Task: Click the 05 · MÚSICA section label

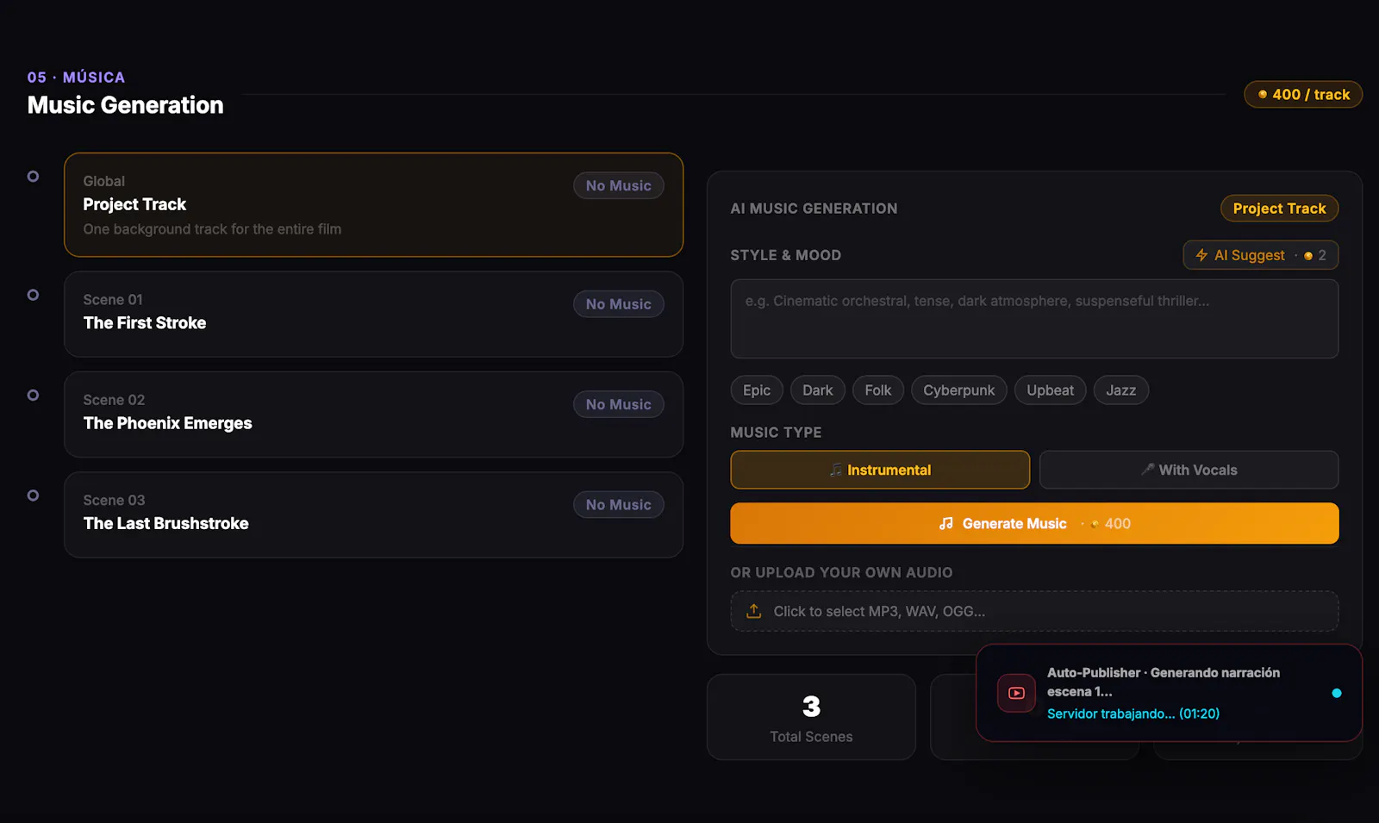Action: point(76,78)
